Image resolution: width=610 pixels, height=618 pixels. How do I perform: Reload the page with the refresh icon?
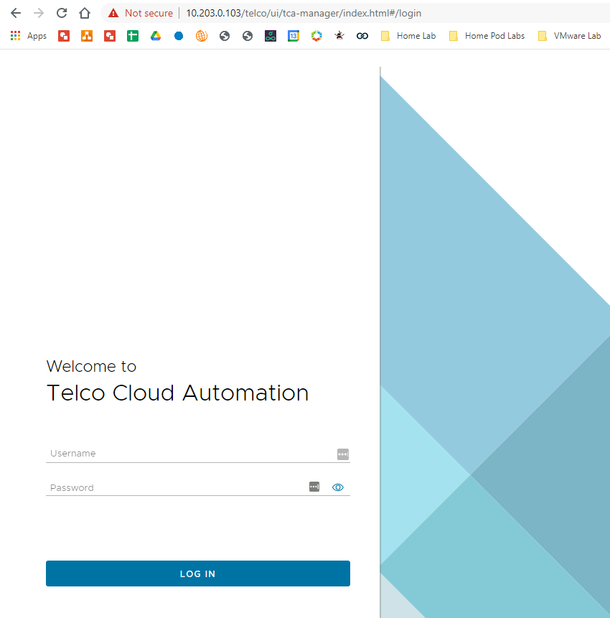click(x=62, y=13)
